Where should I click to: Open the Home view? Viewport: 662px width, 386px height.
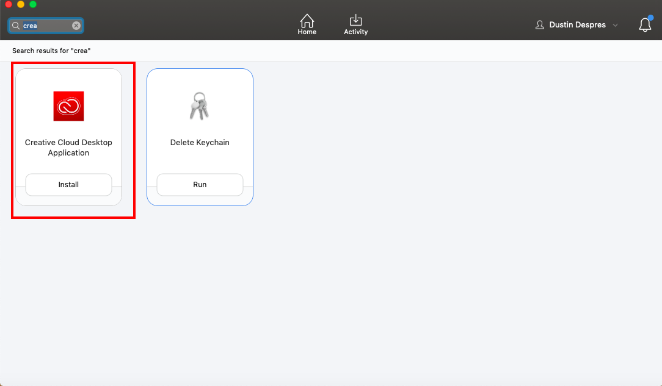(307, 24)
